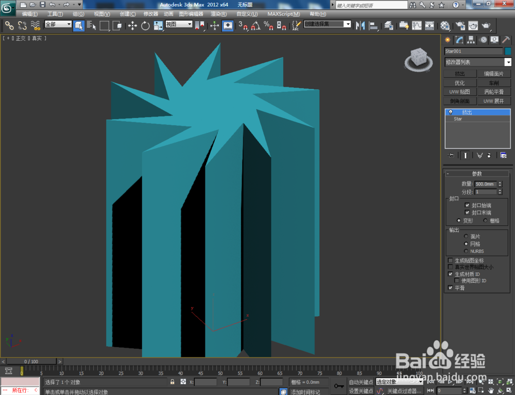Select 变形 radio button
This screenshot has width=515, height=395.
coord(458,220)
